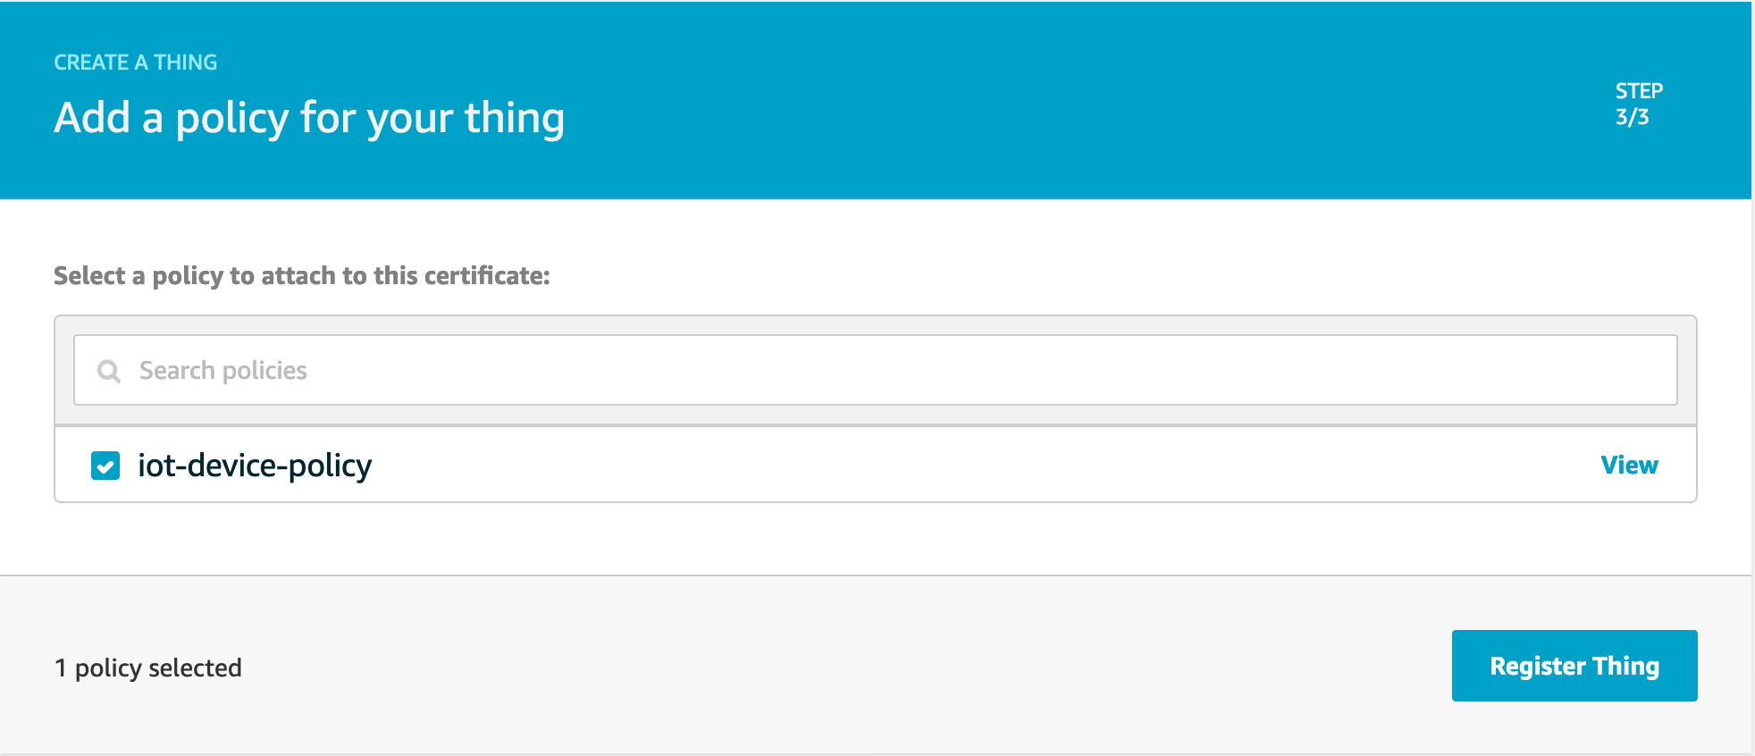Click the "Select a policy to attach" label
1755x756 pixels.
coord(301,275)
